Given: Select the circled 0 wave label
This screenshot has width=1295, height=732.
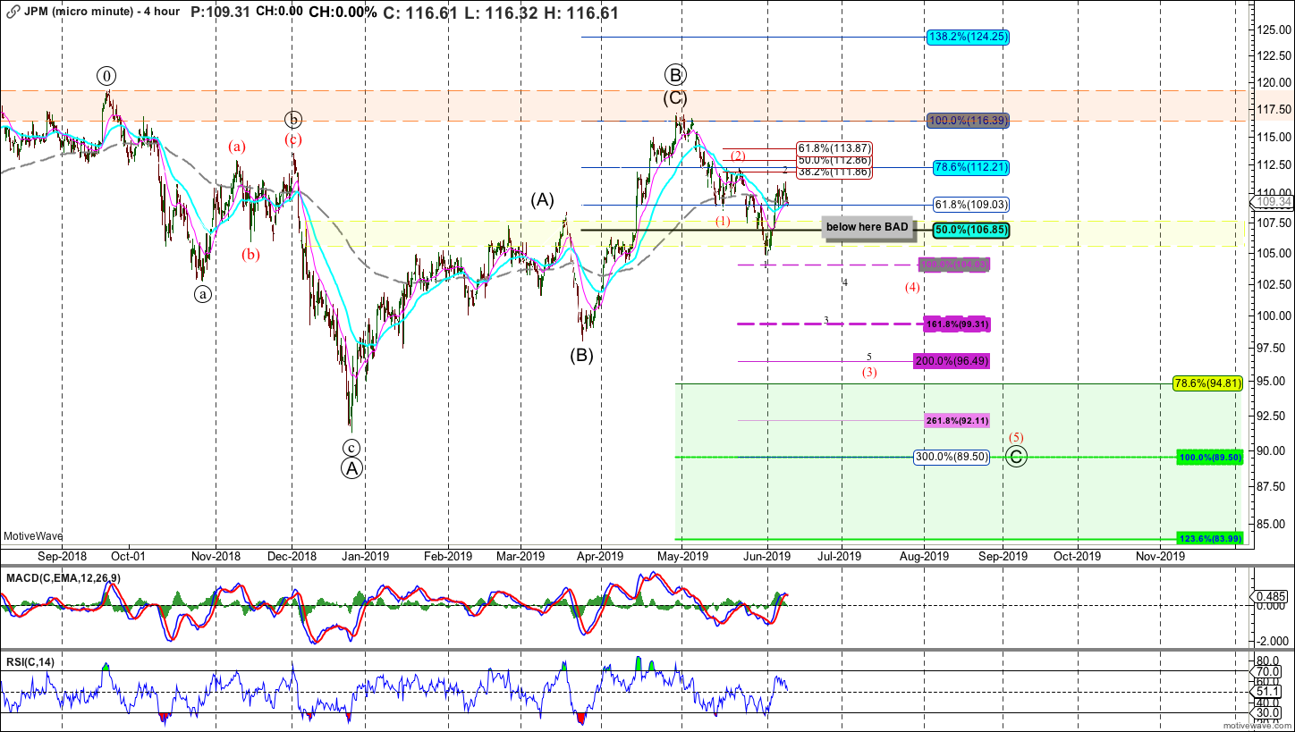Looking at the screenshot, I should pyautogui.click(x=106, y=76).
